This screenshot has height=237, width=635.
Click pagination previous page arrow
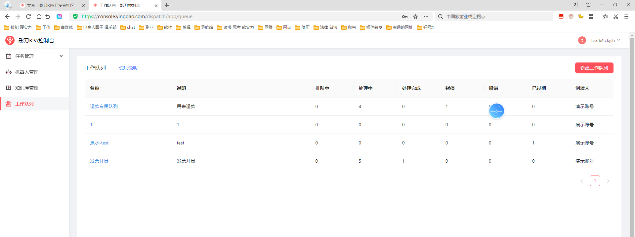tap(582, 181)
